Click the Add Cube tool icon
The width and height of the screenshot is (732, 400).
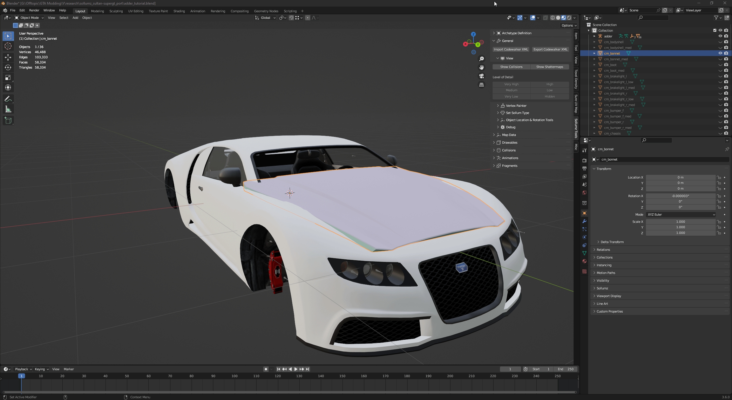coord(8,121)
